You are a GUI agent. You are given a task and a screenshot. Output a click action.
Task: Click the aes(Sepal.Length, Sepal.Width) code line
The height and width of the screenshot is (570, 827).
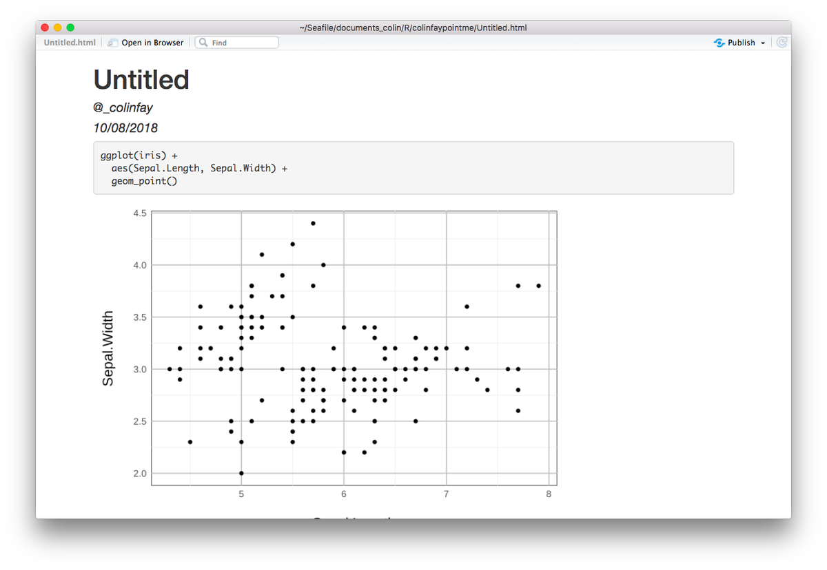[199, 169]
